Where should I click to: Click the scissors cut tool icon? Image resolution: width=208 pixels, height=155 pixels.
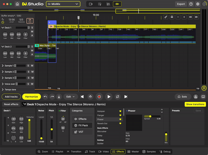(x=59, y=97)
